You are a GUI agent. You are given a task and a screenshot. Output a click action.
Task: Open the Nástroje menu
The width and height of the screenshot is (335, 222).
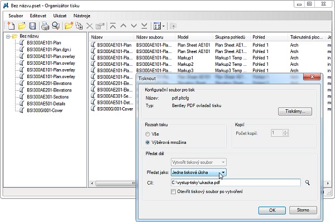tap(82, 16)
